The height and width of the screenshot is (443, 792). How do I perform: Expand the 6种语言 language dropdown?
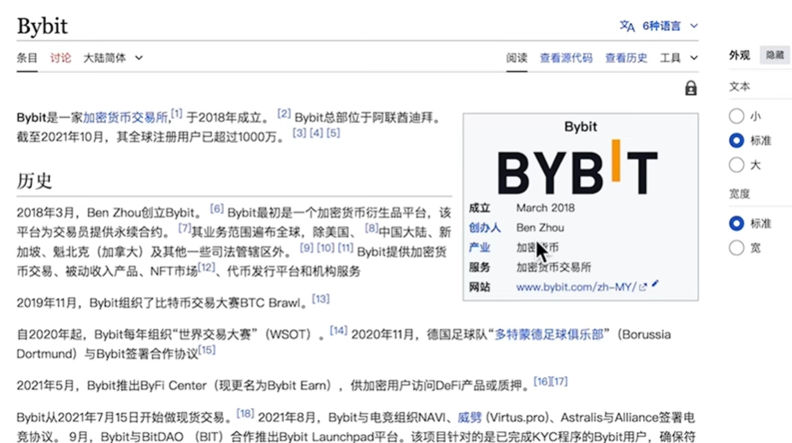point(671,26)
